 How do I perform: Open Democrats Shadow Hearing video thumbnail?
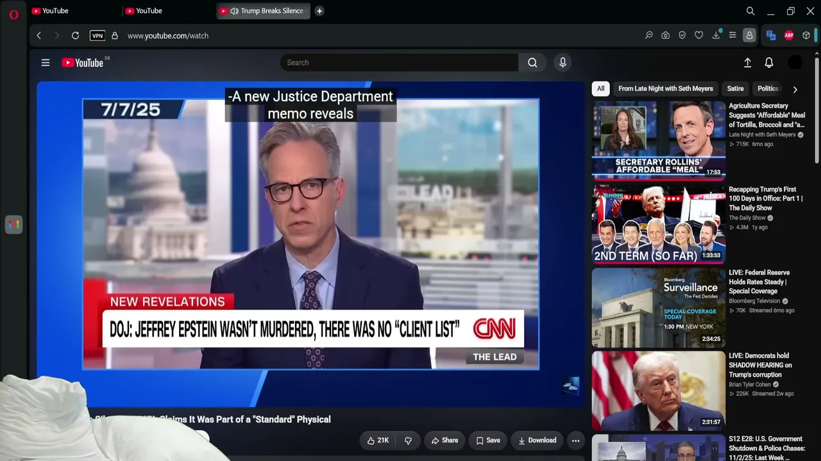(x=658, y=390)
